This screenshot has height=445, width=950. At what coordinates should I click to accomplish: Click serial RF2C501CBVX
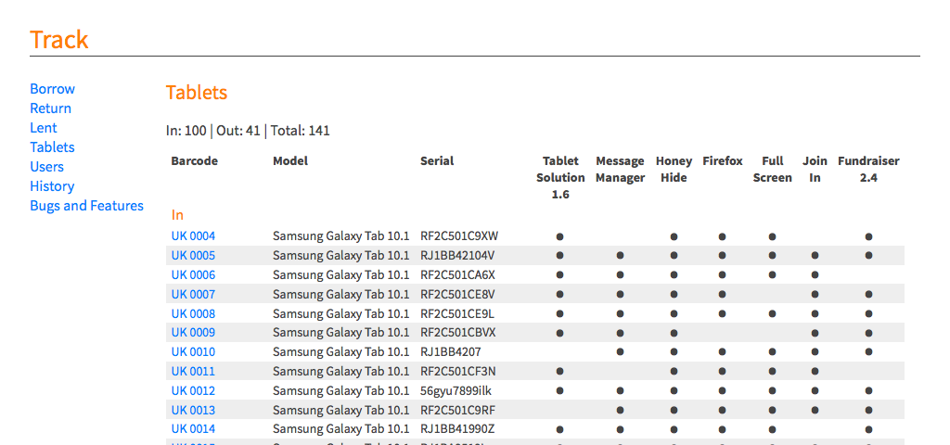click(458, 333)
